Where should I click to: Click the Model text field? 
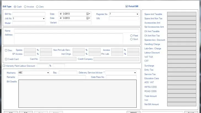point(29,23)
